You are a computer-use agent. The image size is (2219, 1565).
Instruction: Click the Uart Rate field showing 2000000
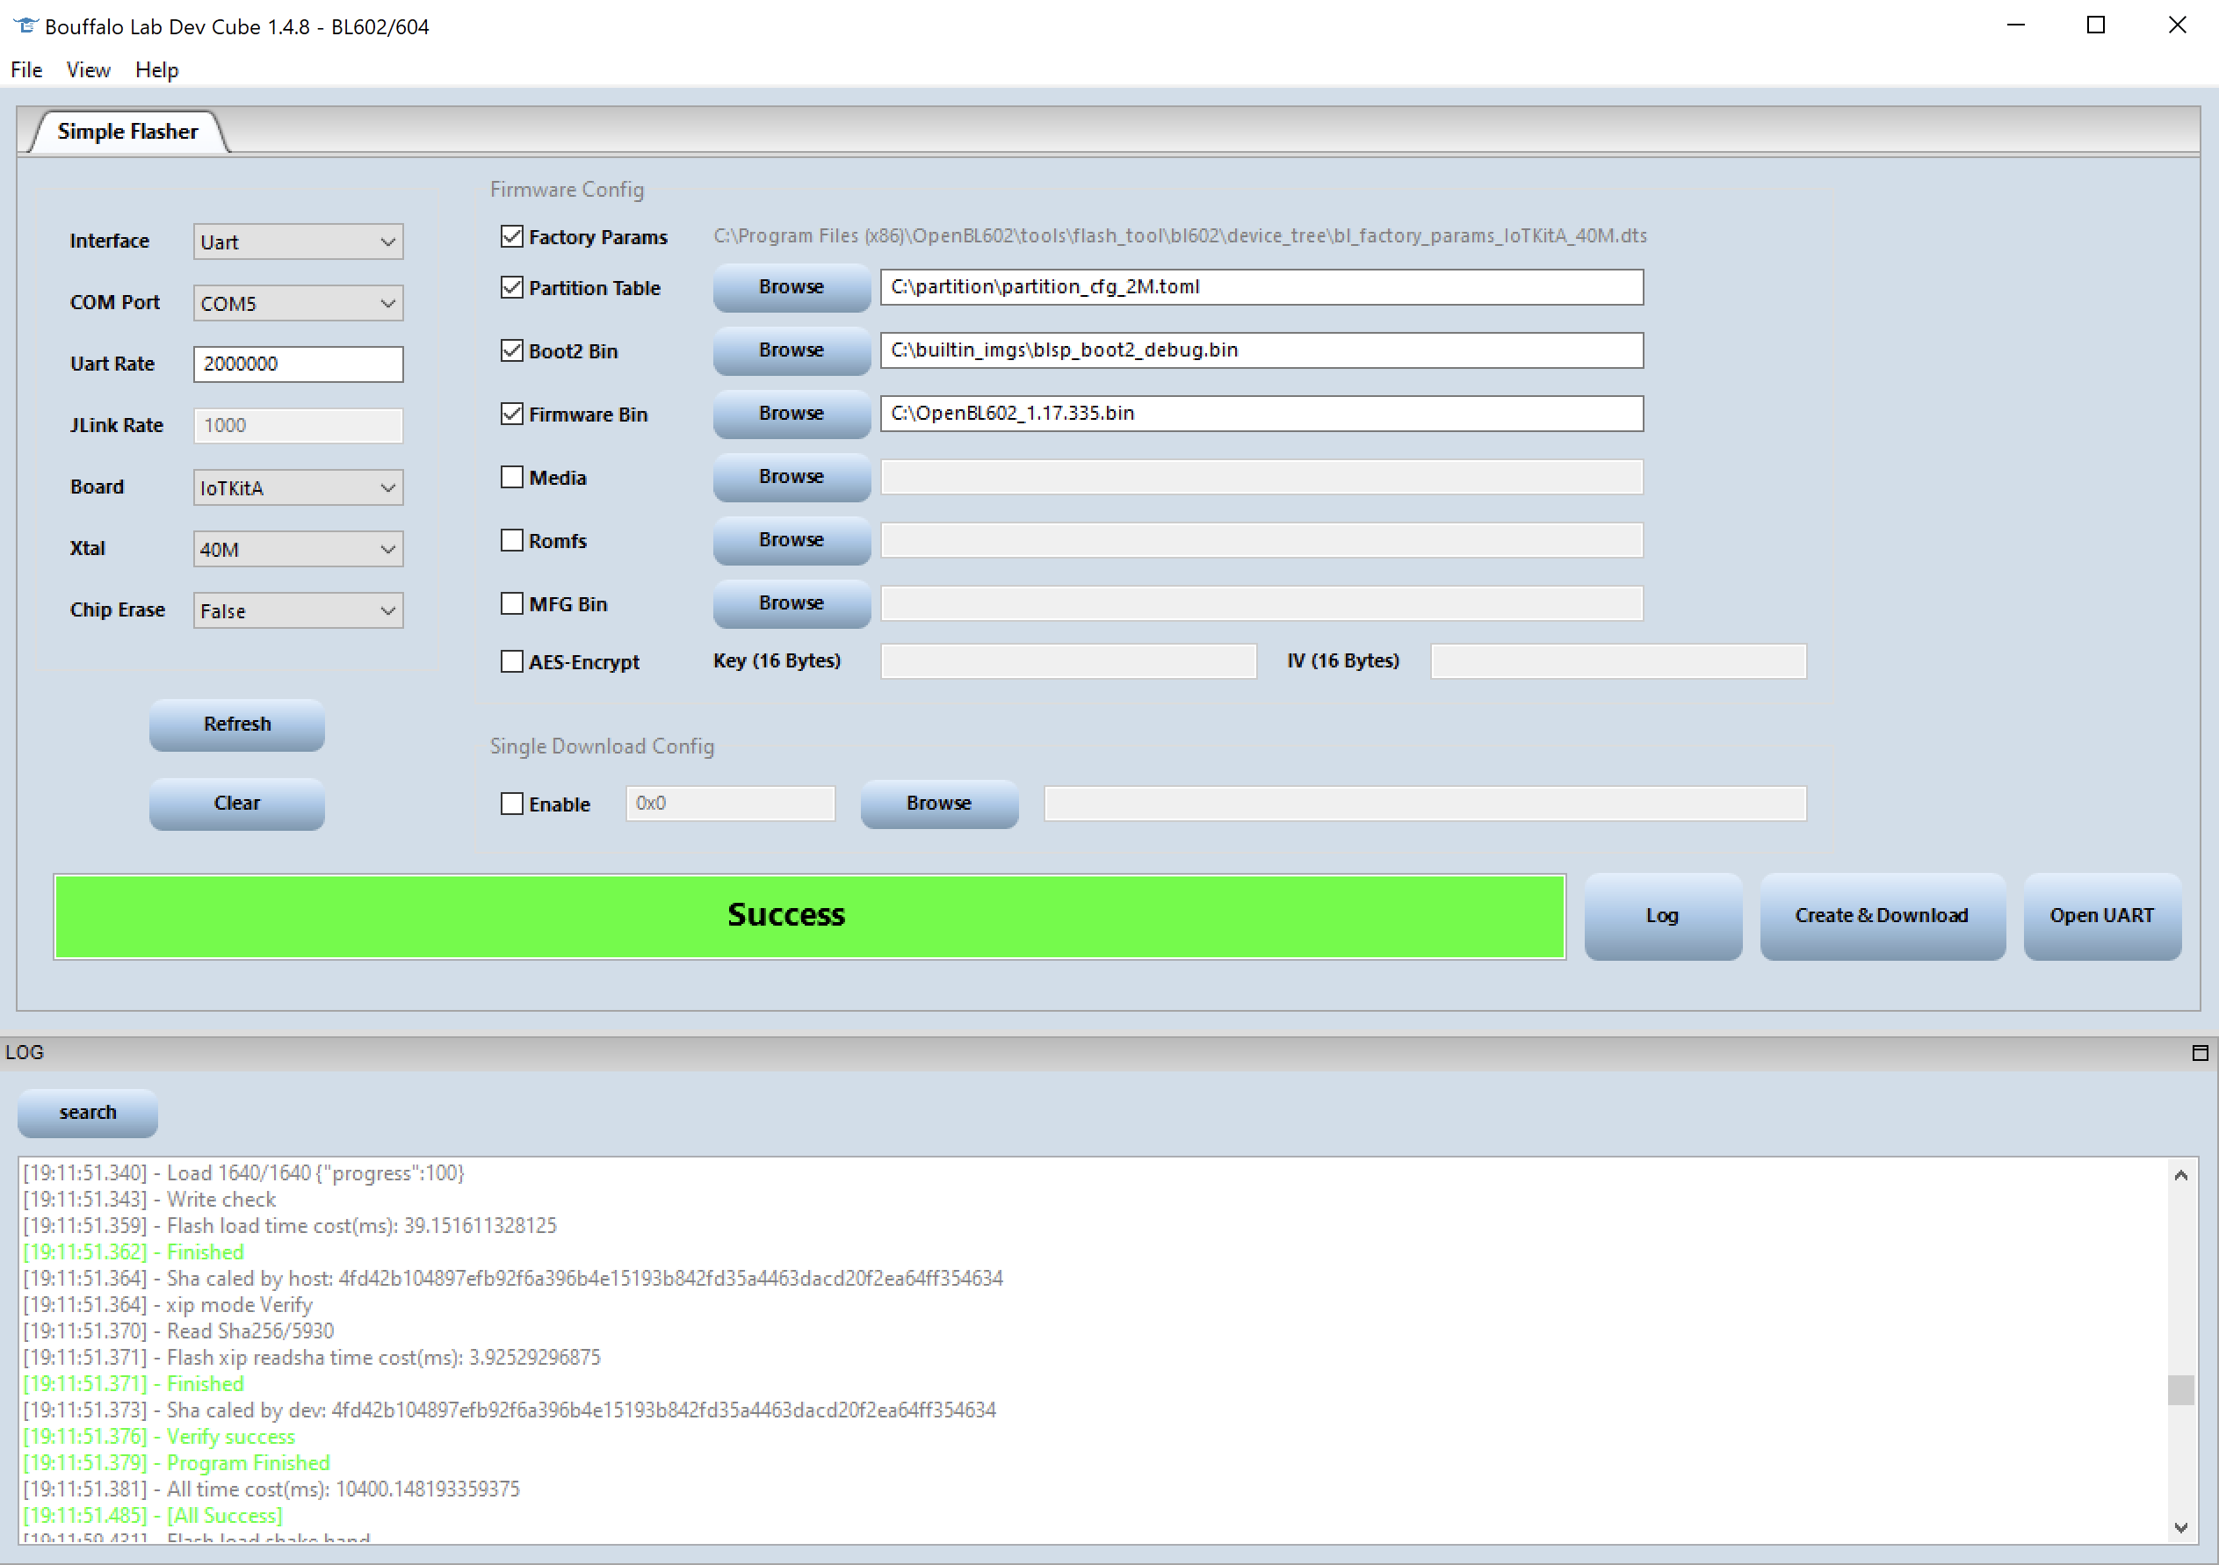click(298, 364)
